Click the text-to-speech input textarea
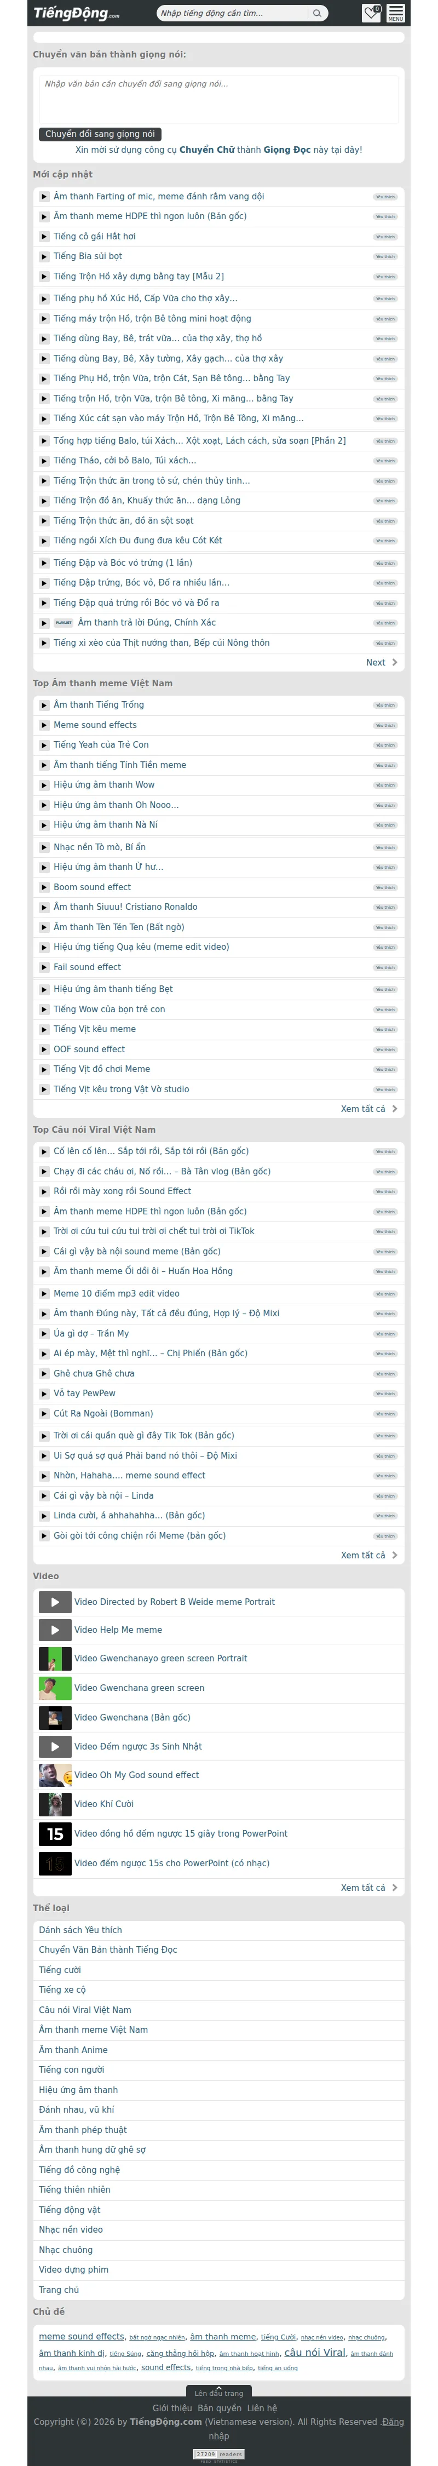The width and height of the screenshot is (438, 2466). coord(219,100)
